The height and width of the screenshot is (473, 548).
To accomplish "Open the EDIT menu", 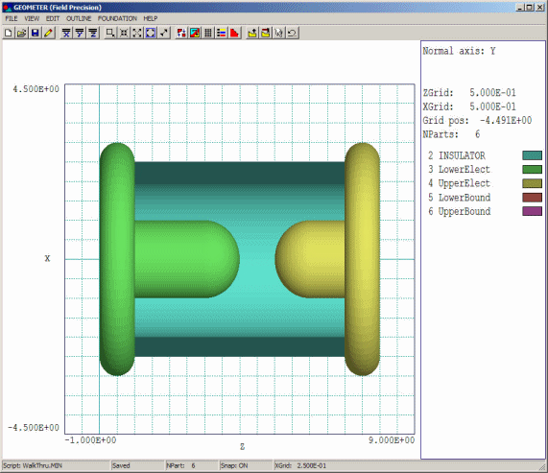I will click(53, 18).
